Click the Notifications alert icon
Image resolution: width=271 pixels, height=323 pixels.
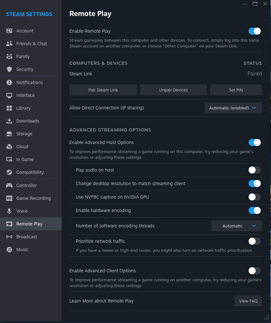[9, 82]
